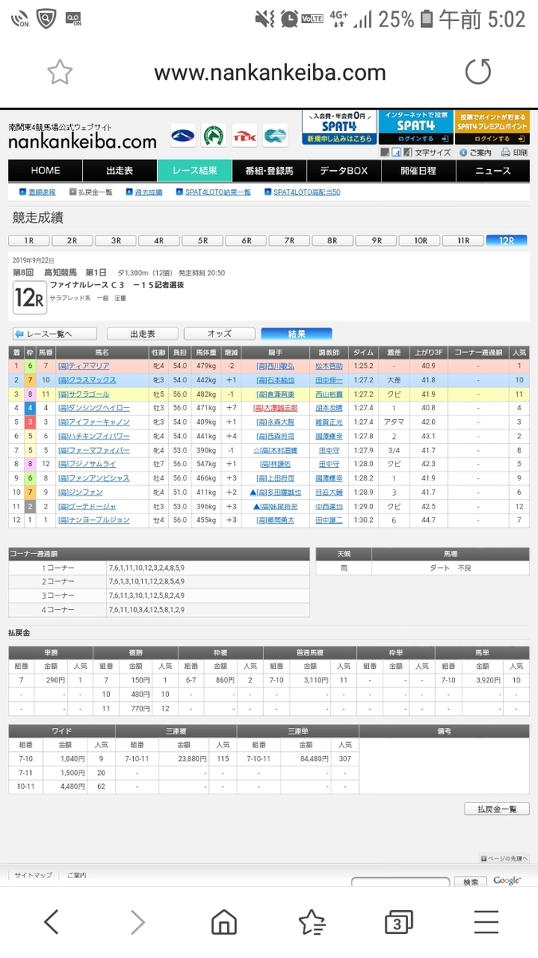Image resolution: width=538 pixels, height=958 pixels.
Task: Open 番組・登録馬 navigation item
Action: pyautogui.click(x=269, y=171)
